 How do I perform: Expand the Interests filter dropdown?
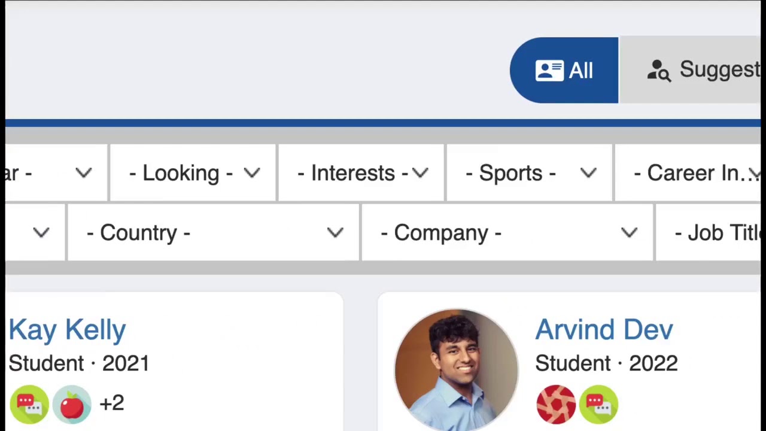coord(361,173)
